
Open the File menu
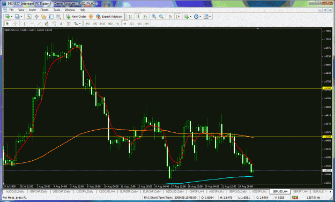(x=11, y=10)
